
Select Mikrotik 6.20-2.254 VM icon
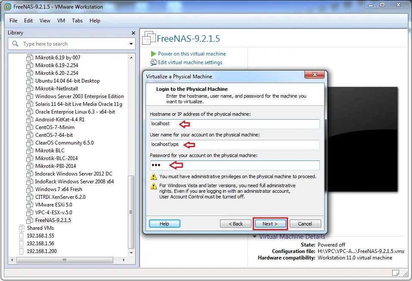point(30,73)
